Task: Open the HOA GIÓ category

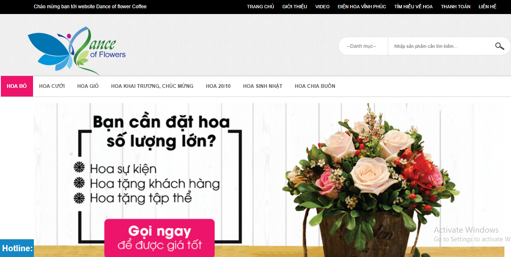Action: click(87, 86)
